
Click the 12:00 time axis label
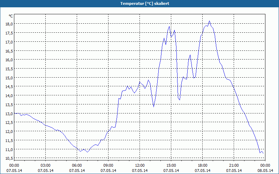[140, 166]
